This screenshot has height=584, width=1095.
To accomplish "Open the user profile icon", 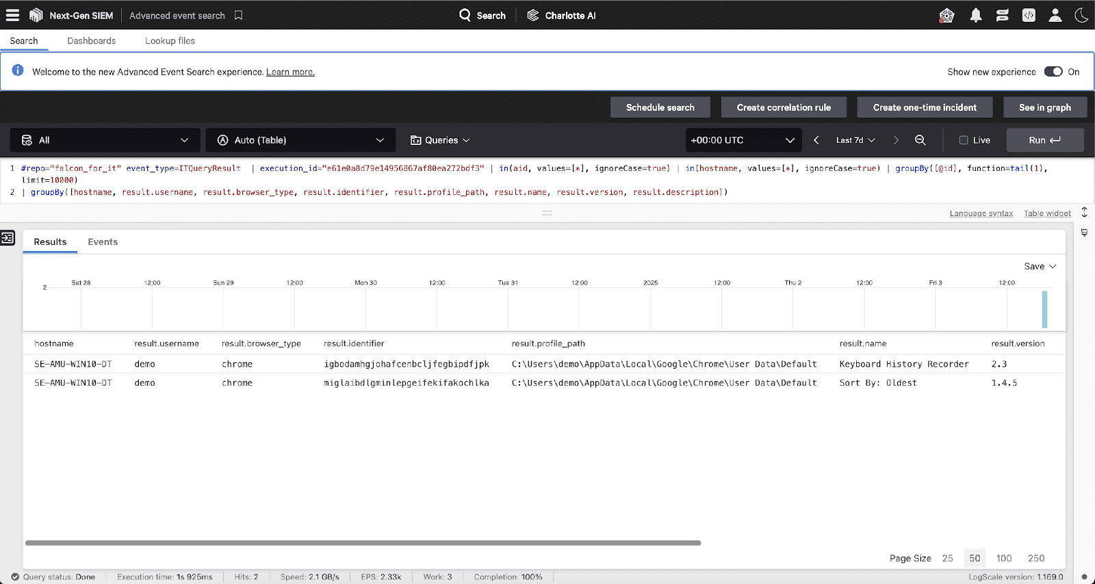I will pos(1055,15).
